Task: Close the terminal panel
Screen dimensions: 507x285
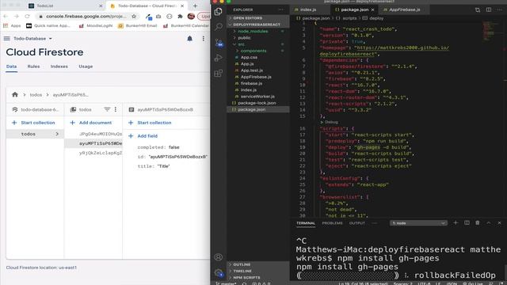Action: 499,223
